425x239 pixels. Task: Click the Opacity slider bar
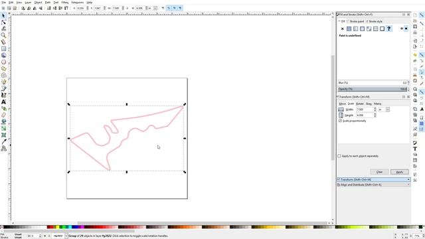coord(373,89)
